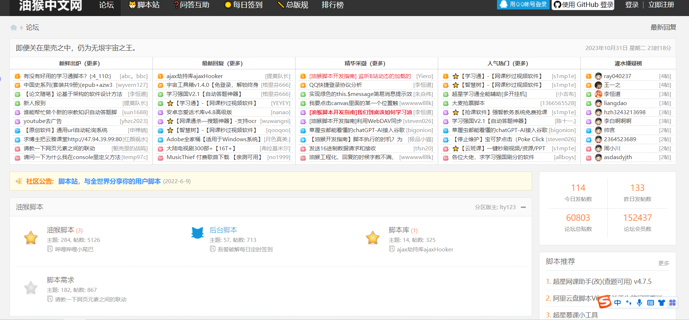Image resolution: width=689 pixels, height=320 pixels.
Task: Open post 各位大佬，求学习强国刷分的软件
Action: coord(493,157)
